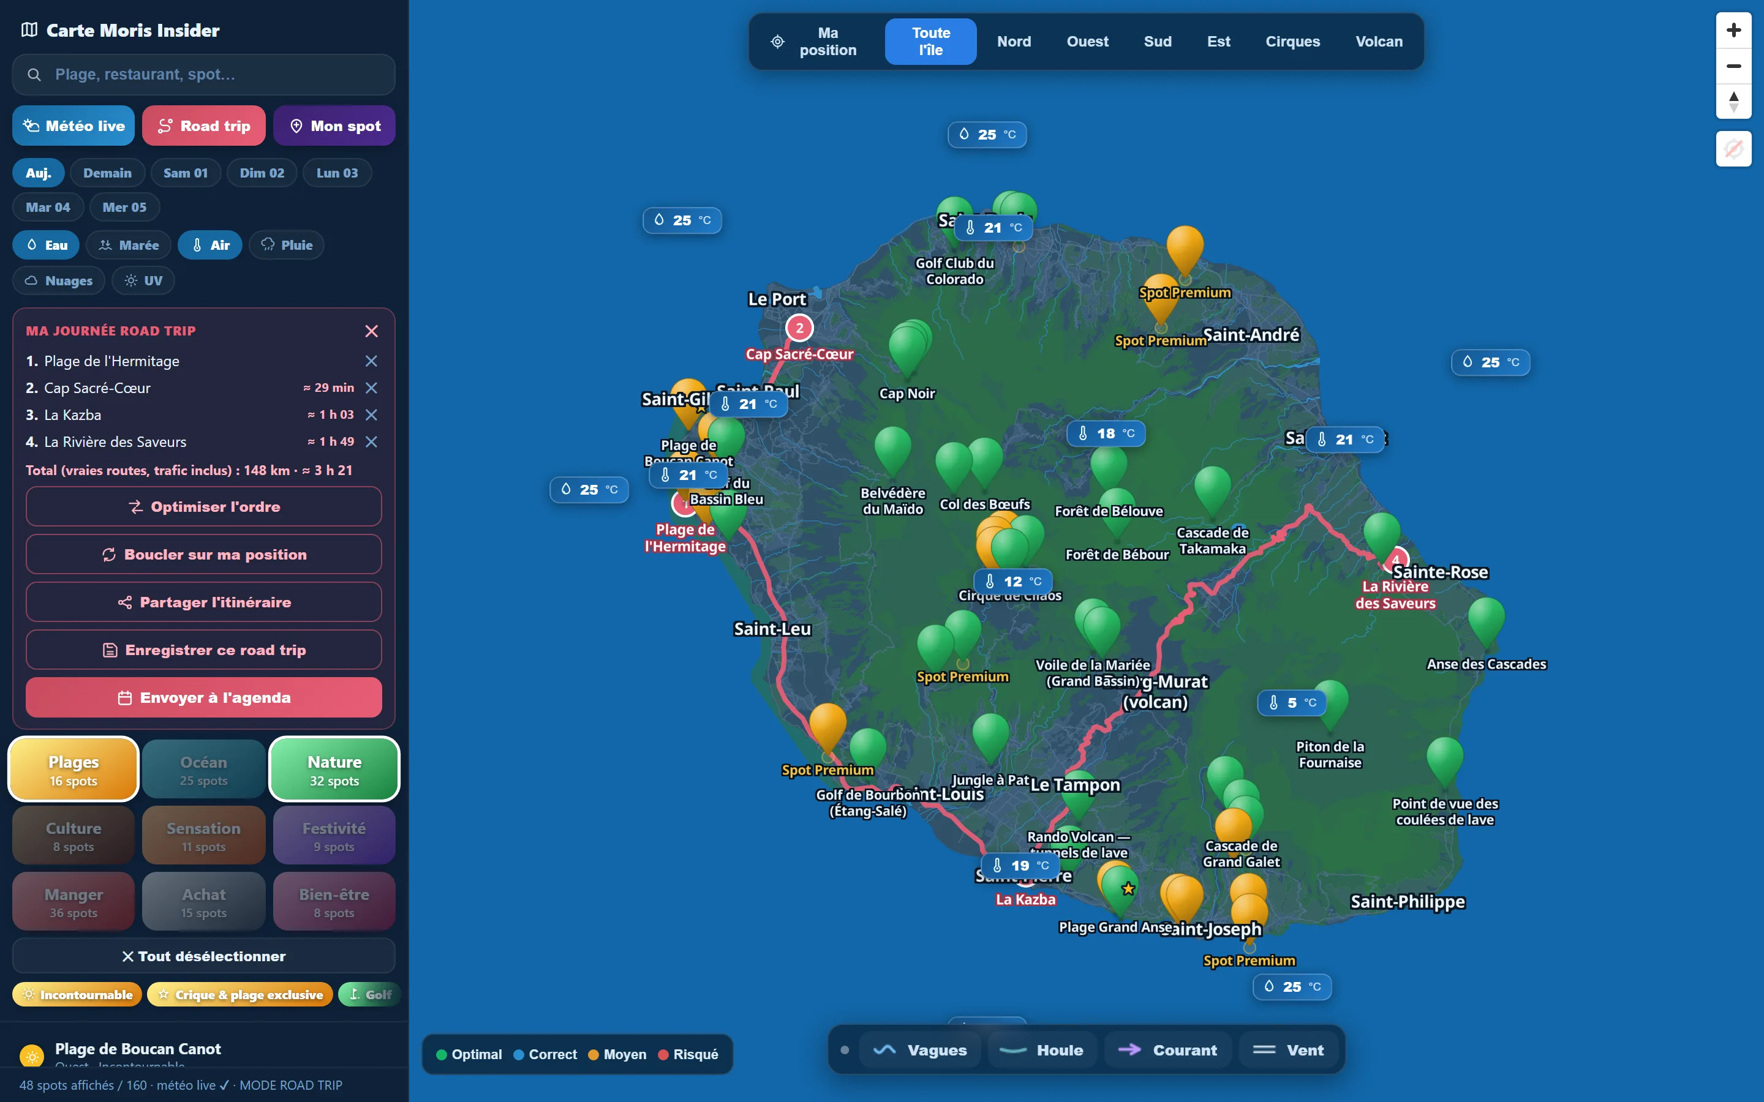Click Envoyer à l'agenda button
The image size is (1764, 1102).
click(x=203, y=697)
